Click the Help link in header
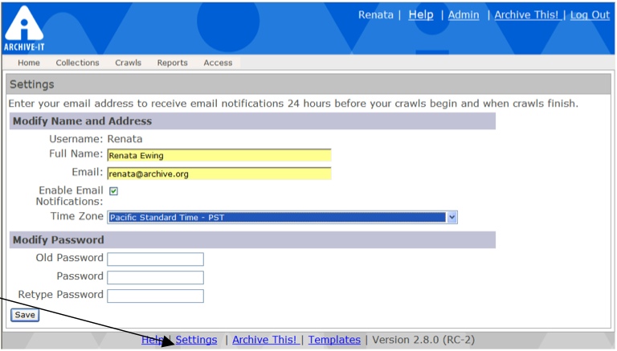 click(420, 15)
